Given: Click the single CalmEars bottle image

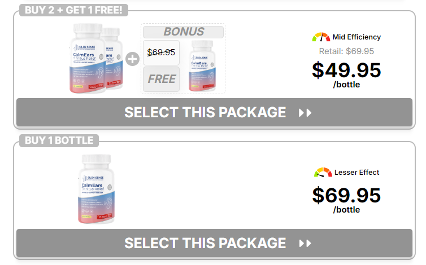Looking at the screenshot, I should [97, 189].
